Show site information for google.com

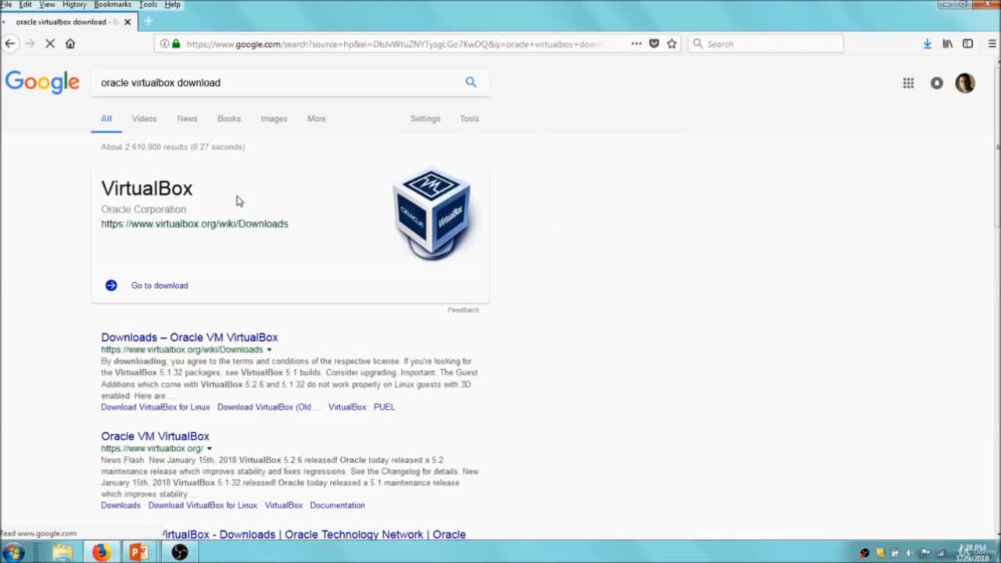click(x=164, y=44)
